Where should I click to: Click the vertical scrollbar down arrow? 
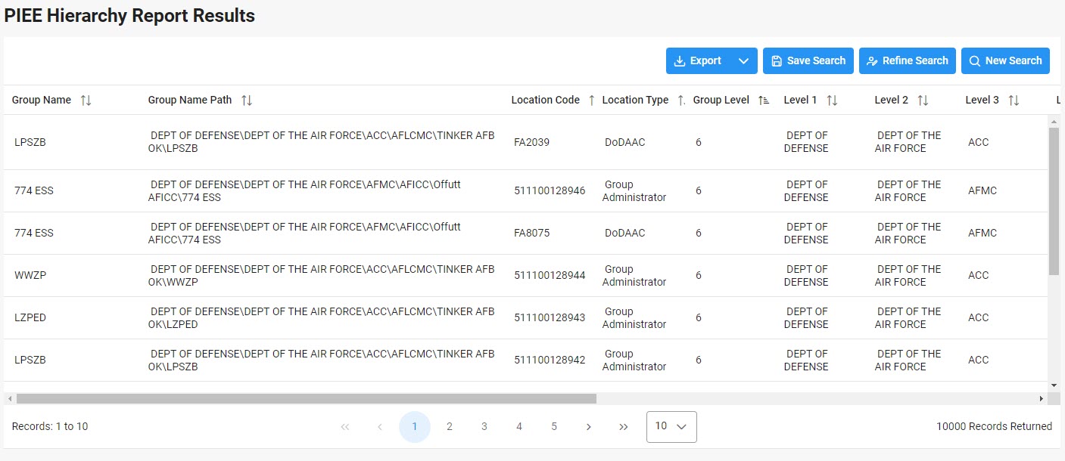click(1054, 385)
